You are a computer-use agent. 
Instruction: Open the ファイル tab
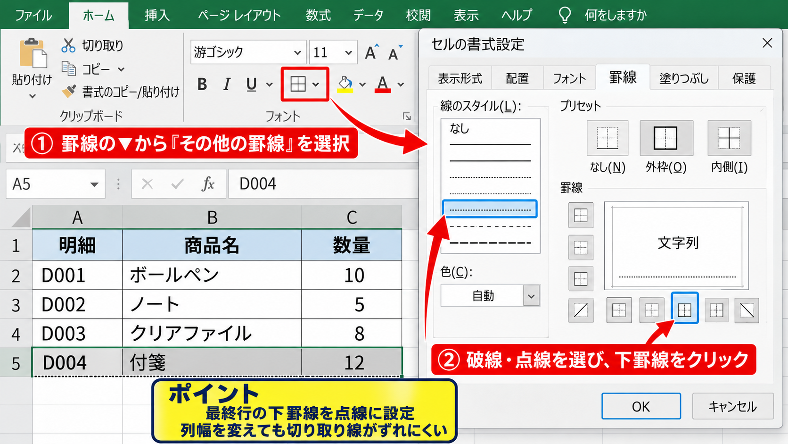click(x=33, y=15)
